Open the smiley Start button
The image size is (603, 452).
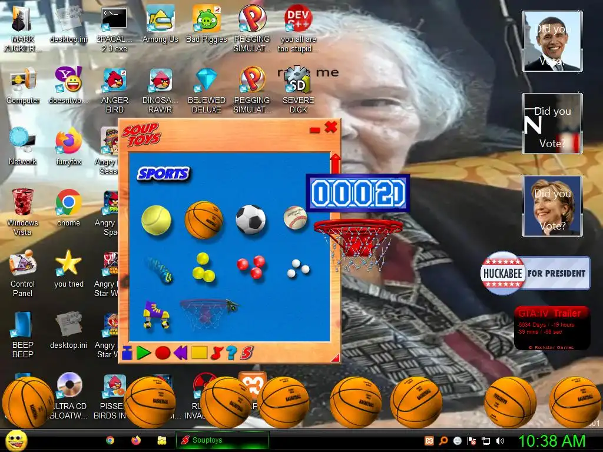click(x=16, y=440)
